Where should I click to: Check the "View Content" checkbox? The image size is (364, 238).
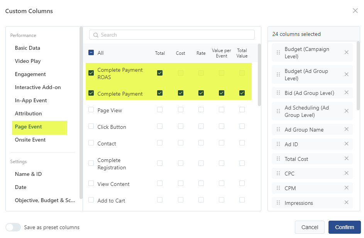point(91,184)
